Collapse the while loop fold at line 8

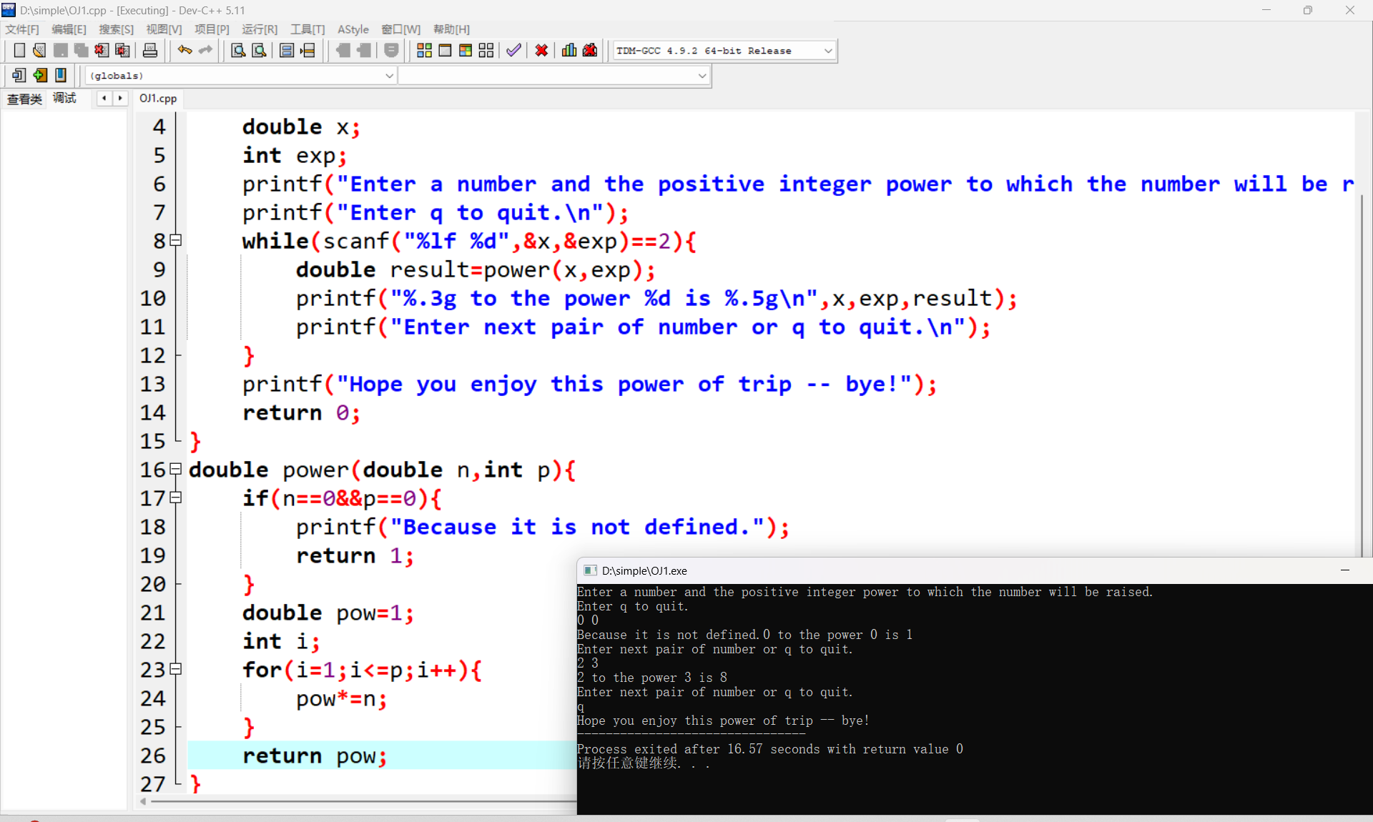click(176, 241)
